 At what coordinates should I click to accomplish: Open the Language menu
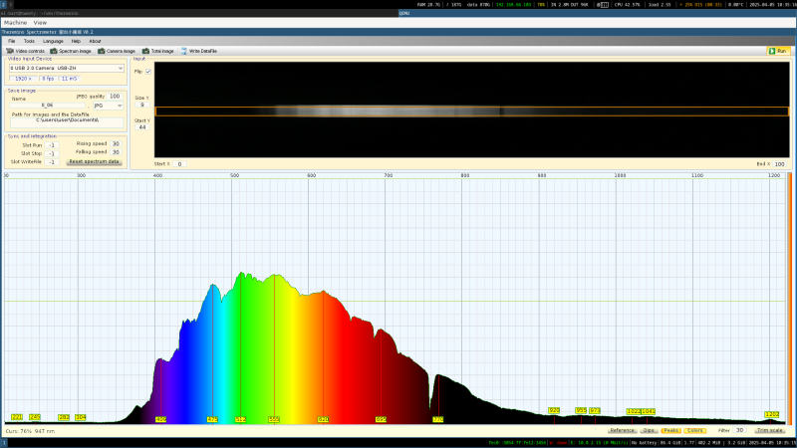click(x=53, y=41)
